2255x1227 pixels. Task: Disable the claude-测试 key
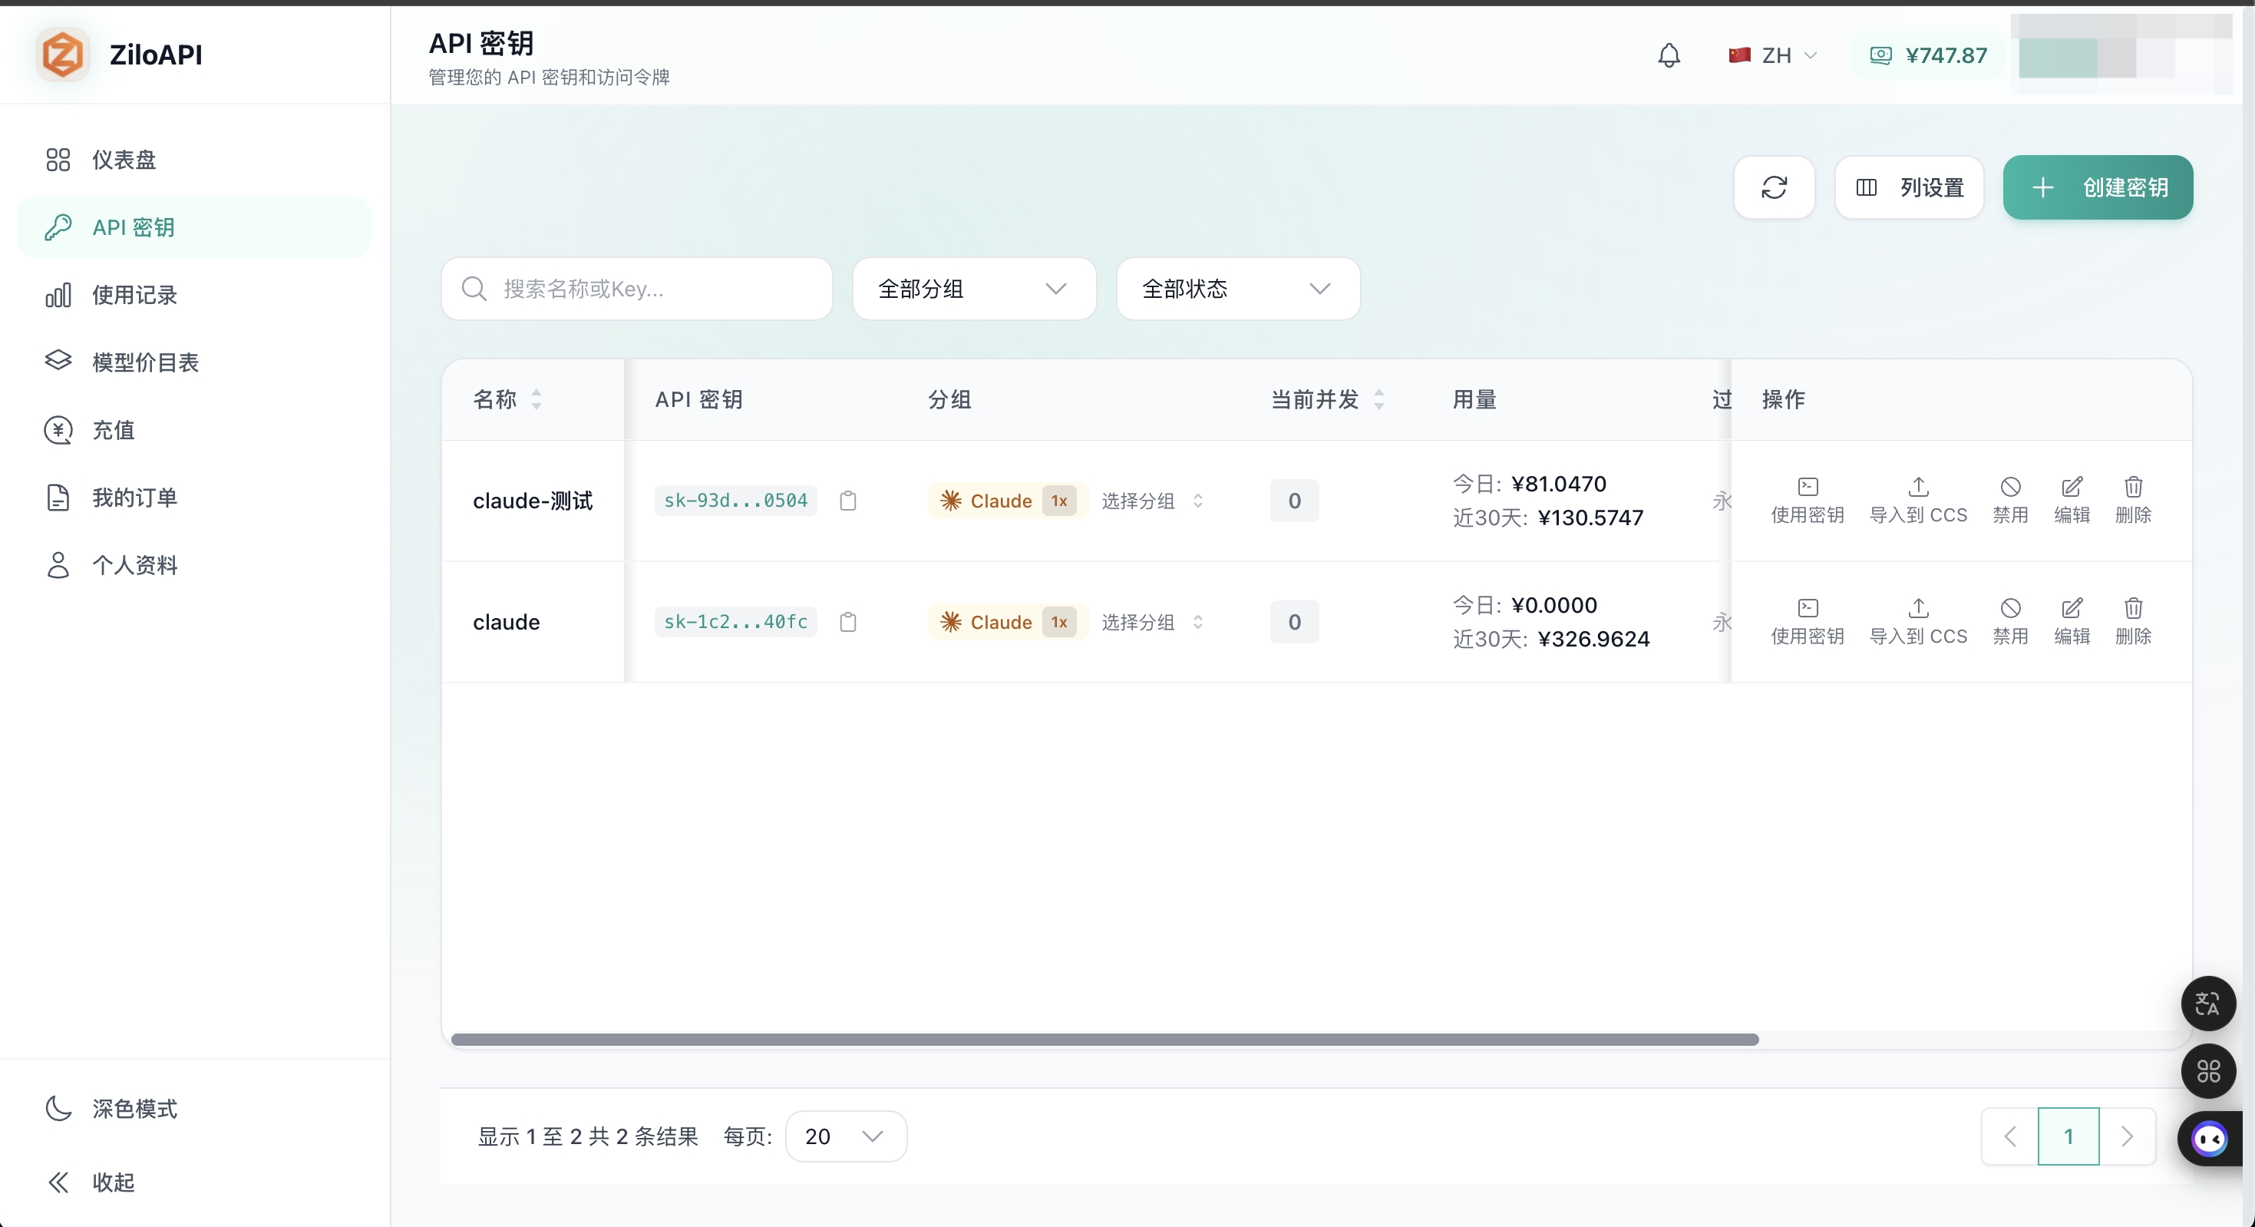[x=2011, y=501]
